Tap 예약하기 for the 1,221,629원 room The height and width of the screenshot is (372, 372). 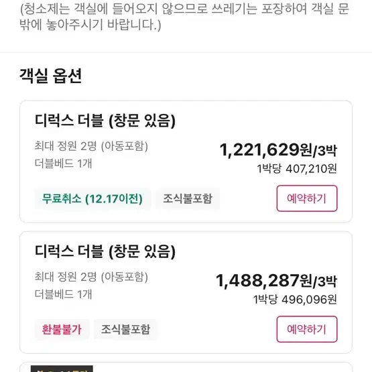point(307,198)
